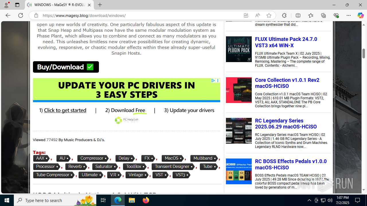Select the AAX tag
Image resolution: width=367 pixels, height=206 pixels.
[x=42, y=158]
